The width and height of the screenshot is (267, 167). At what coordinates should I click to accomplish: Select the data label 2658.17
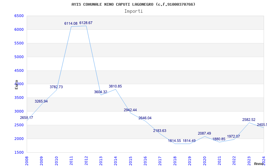click(27, 118)
